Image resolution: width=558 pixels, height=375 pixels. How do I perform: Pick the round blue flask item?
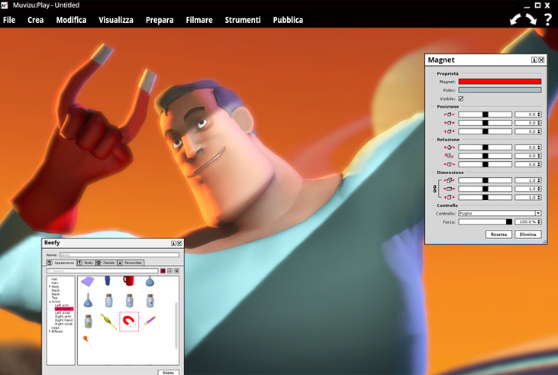150,281
